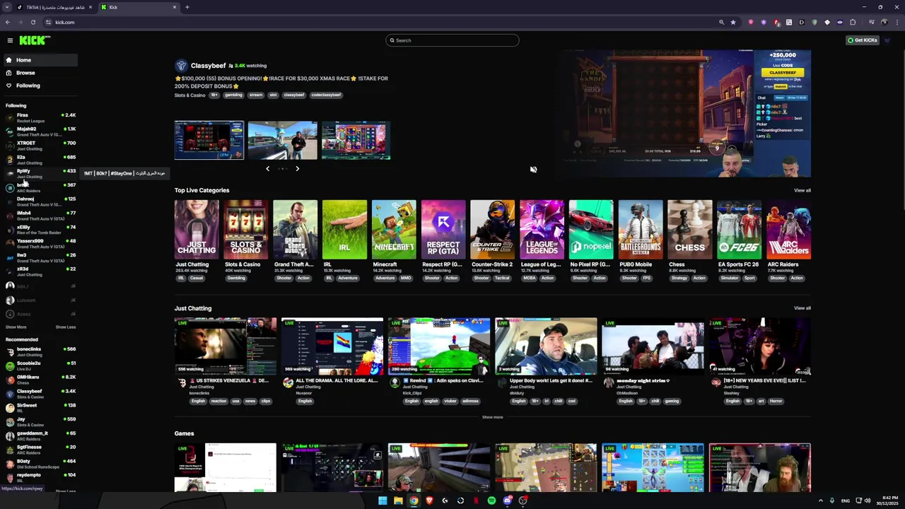Open recommended channel Scoobie2u

tap(39, 365)
